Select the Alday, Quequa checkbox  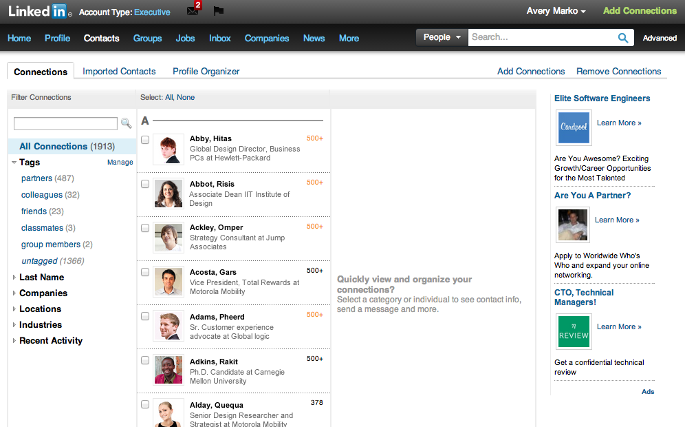(145, 405)
